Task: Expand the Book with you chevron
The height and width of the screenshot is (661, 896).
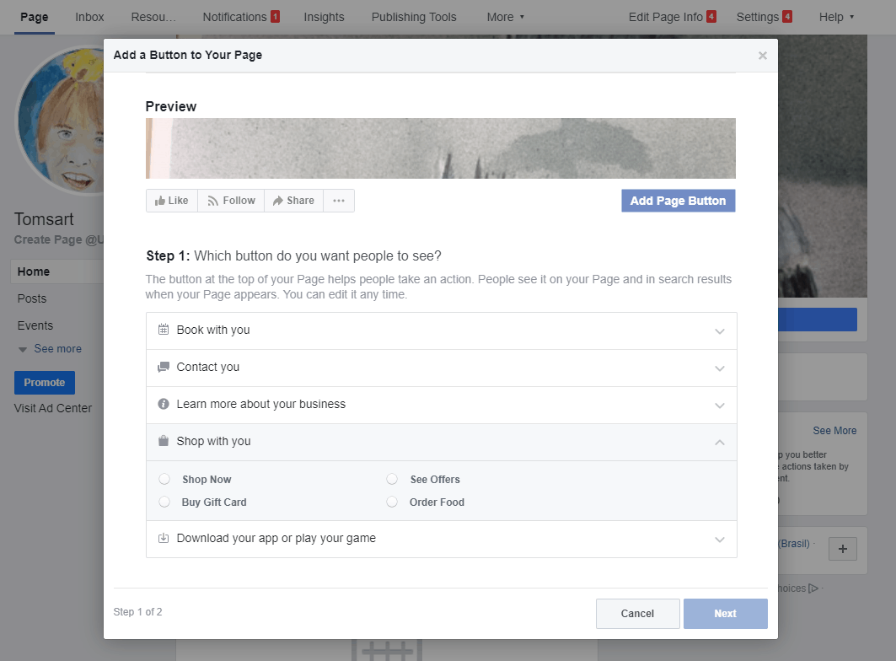Action: pyautogui.click(x=720, y=331)
